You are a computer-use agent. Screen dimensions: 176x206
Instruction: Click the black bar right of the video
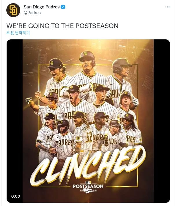(x=162, y=116)
